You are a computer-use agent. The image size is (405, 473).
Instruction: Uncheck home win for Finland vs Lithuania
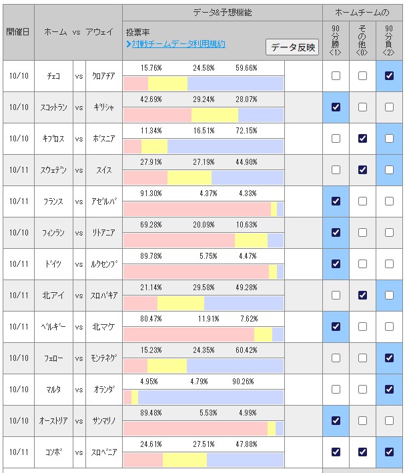tap(336, 233)
